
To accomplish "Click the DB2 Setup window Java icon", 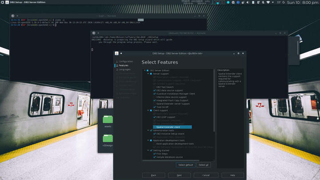I will pos(116,53).
